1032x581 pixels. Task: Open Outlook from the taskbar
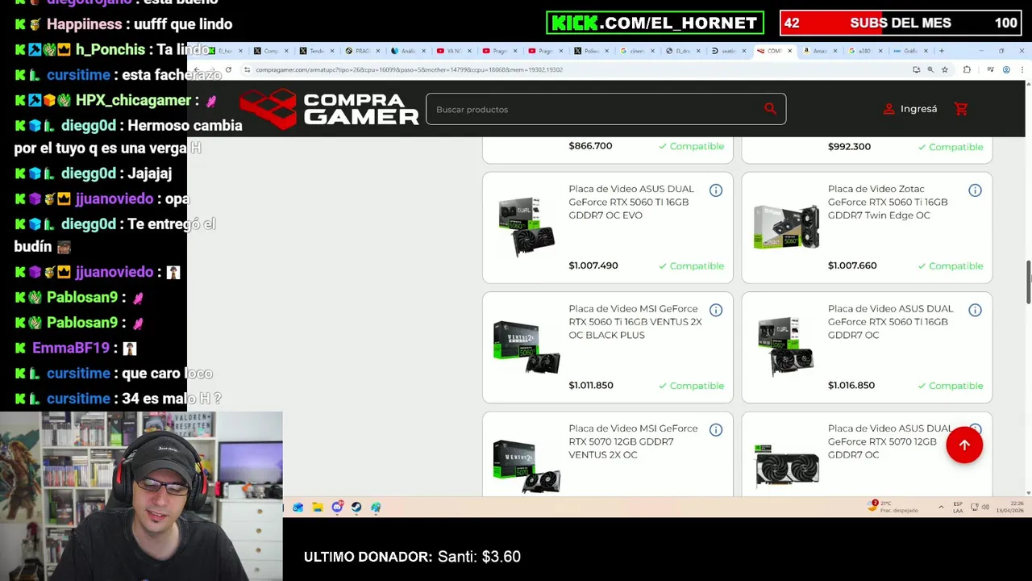pyautogui.click(x=298, y=508)
